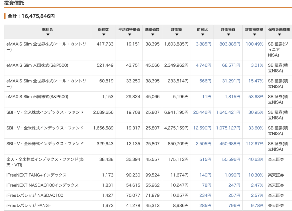Viewport: 292px width, 211px height.
Task: Sort by 保有数 column arrow
Action: [104, 35]
